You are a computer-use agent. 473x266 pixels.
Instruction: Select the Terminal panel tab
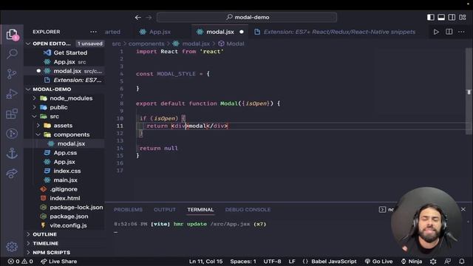click(x=200, y=210)
